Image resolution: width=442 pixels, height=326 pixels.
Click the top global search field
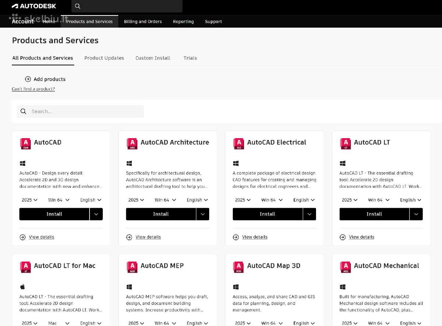[x=127, y=6]
